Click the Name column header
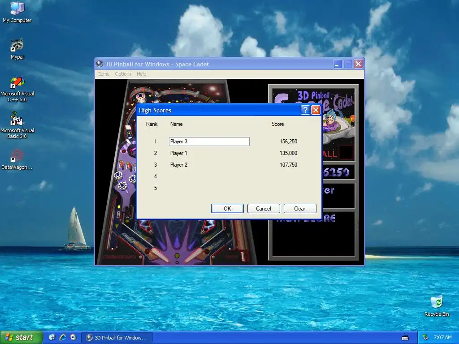 [x=176, y=124]
